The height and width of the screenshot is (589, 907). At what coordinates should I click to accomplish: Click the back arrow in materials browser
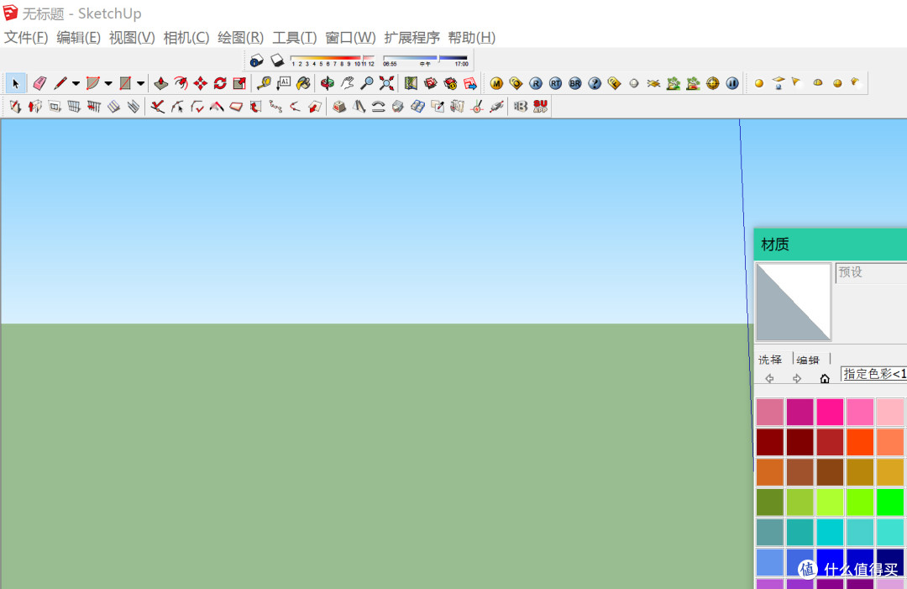[769, 378]
